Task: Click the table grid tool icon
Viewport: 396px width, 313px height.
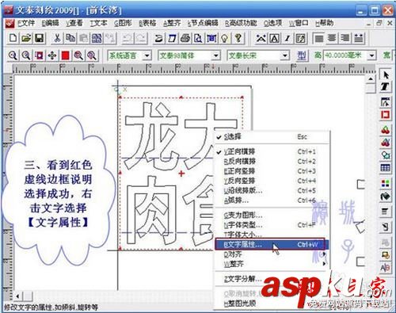Action: 385,168
